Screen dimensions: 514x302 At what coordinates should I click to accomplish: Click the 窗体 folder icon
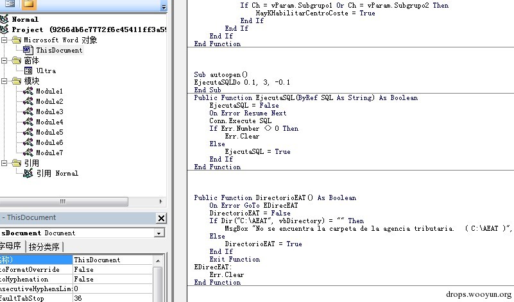[17, 61]
